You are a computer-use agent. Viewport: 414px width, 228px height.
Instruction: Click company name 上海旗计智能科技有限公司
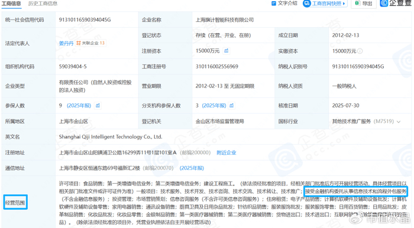(x=225, y=19)
